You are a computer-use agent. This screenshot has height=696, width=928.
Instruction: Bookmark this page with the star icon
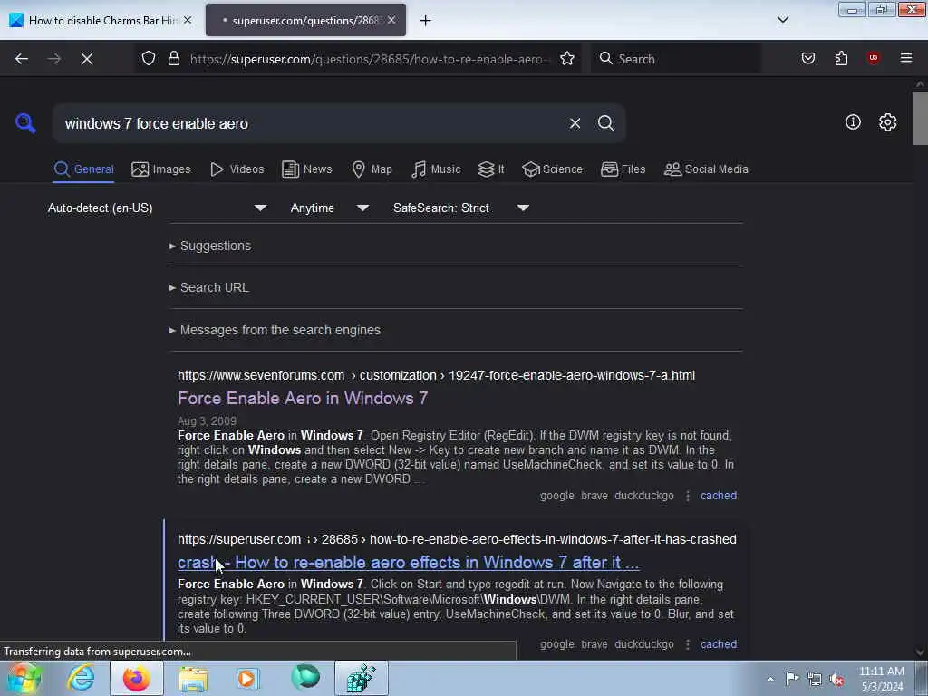pos(567,59)
